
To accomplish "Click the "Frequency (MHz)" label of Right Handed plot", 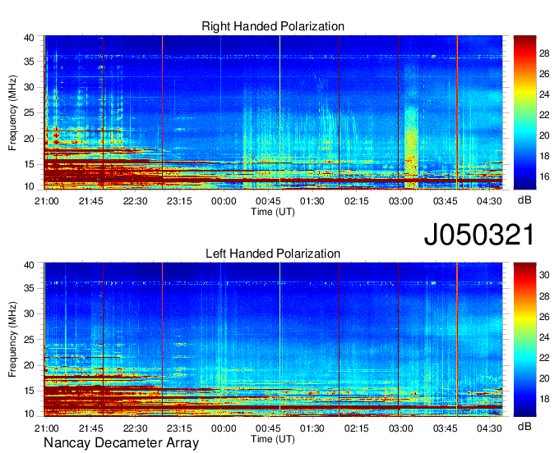I will pyautogui.click(x=13, y=112).
